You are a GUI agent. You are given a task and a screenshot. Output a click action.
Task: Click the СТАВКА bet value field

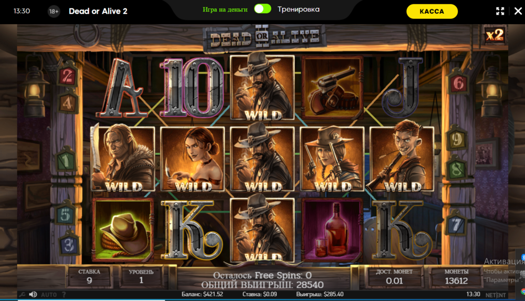pyautogui.click(x=89, y=276)
